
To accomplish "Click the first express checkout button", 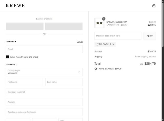I will (25, 26).
